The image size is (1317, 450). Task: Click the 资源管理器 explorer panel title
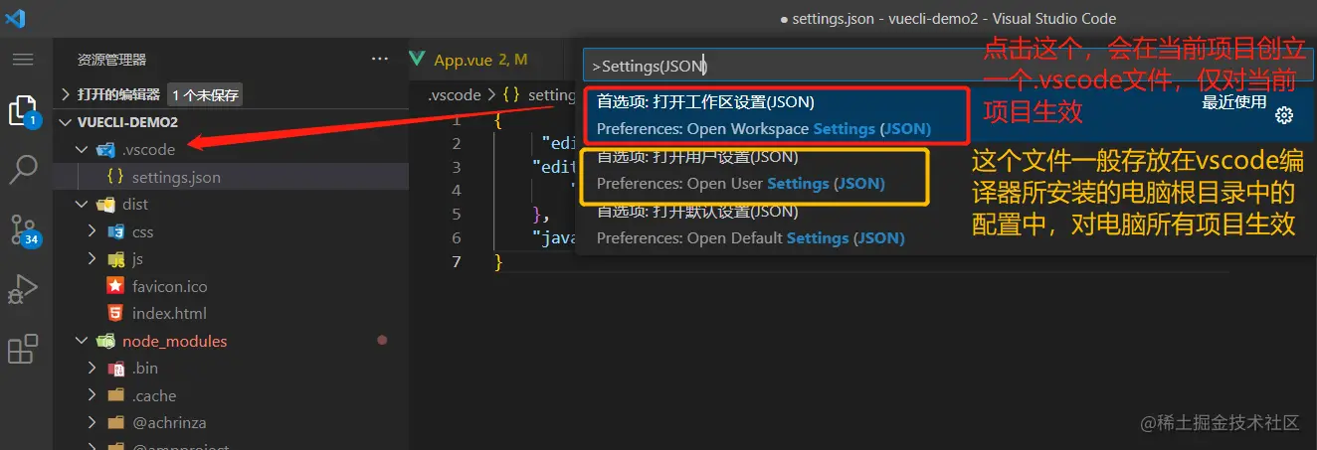pyautogui.click(x=111, y=60)
